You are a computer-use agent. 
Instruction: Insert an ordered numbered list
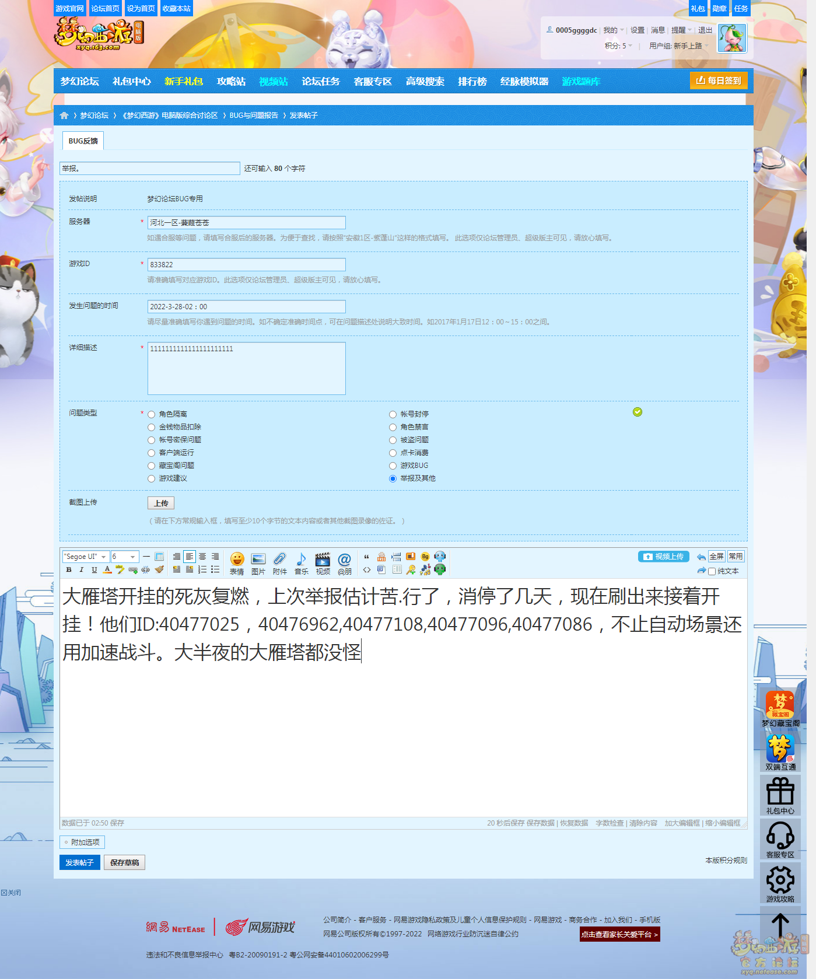click(x=202, y=570)
